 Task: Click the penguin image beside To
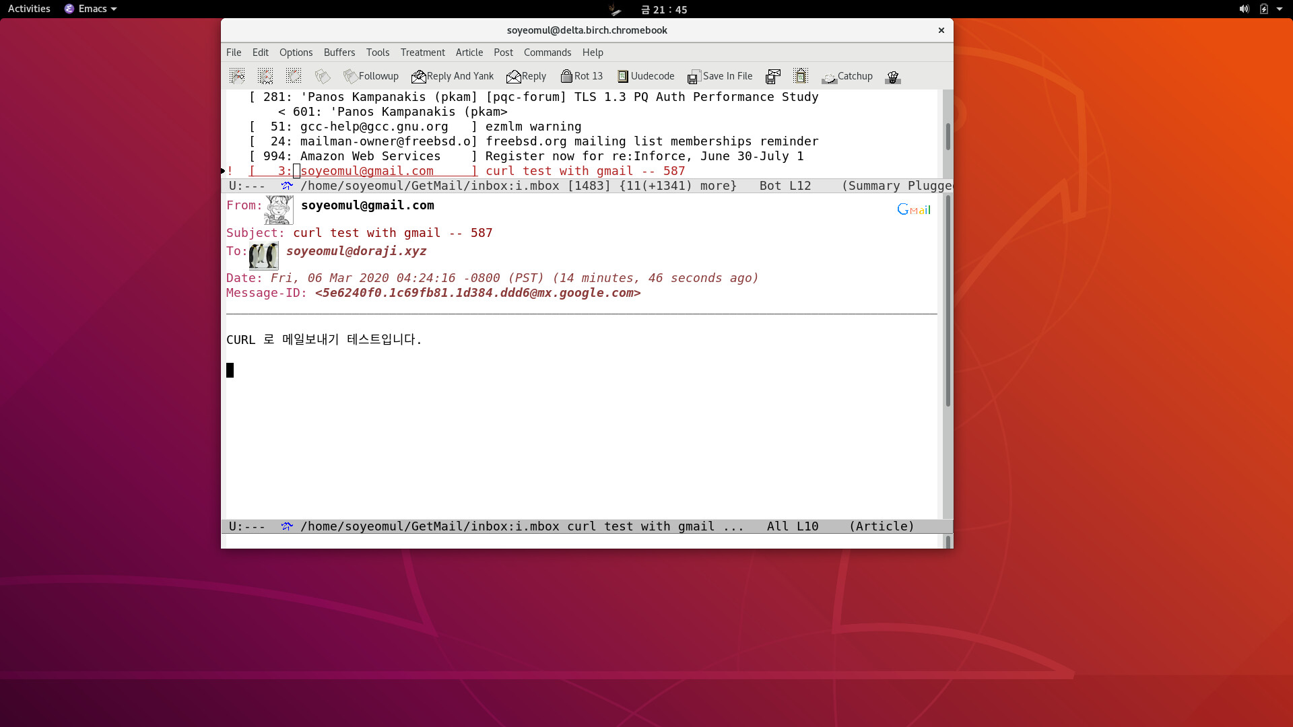click(x=263, y=256)
